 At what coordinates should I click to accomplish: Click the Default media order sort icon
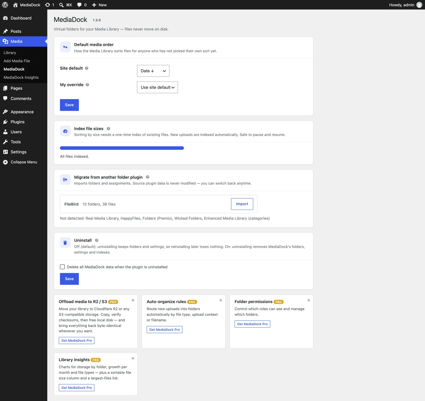65,47
